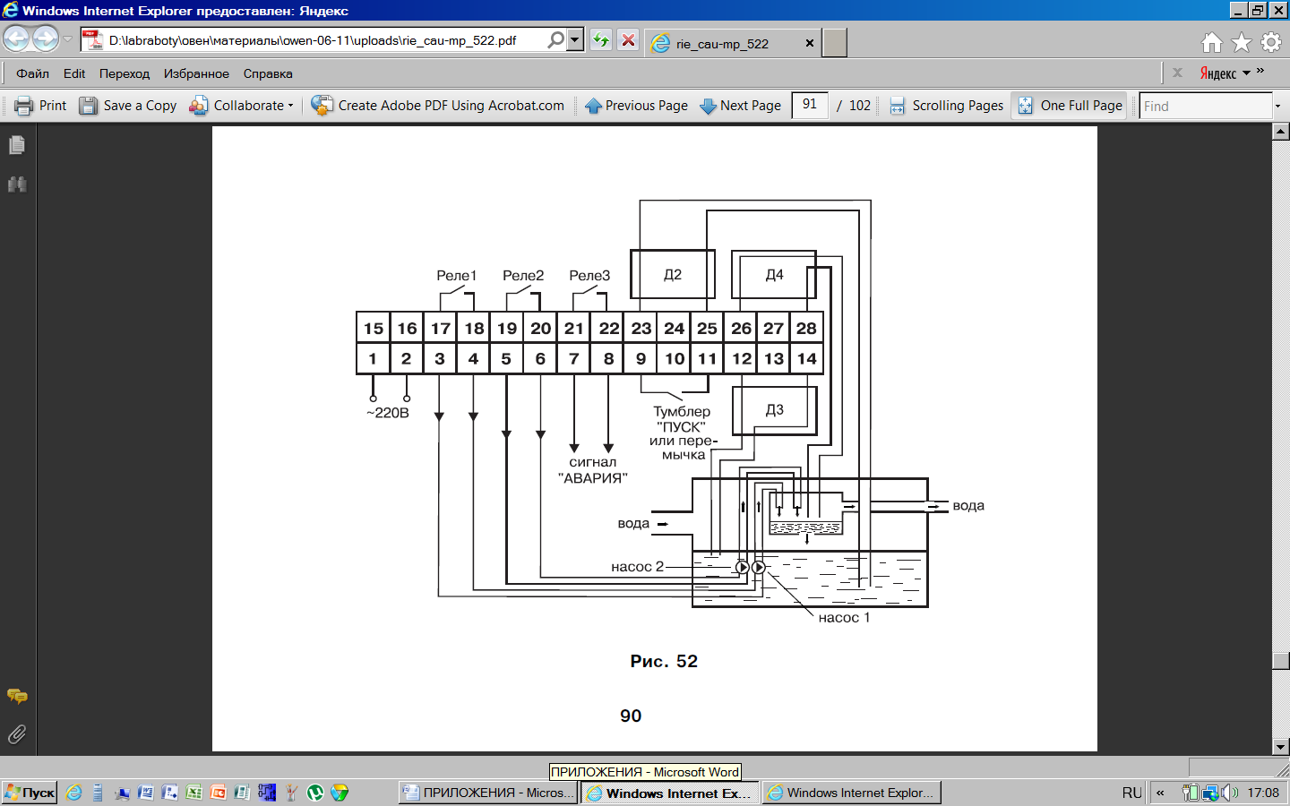Open the Edit menu
The image size is (1290, 806).
click(74, 73)
